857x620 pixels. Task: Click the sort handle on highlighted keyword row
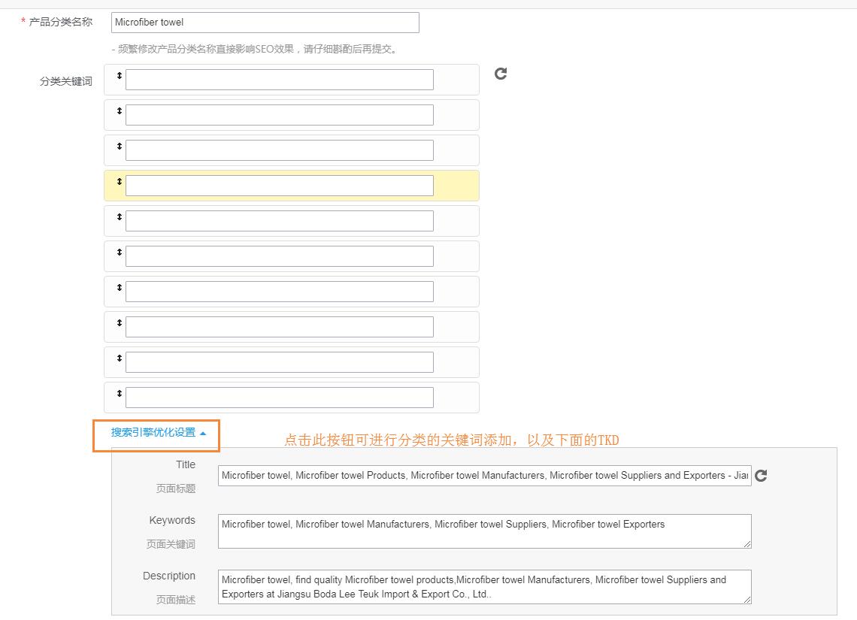tap(119, 182)
